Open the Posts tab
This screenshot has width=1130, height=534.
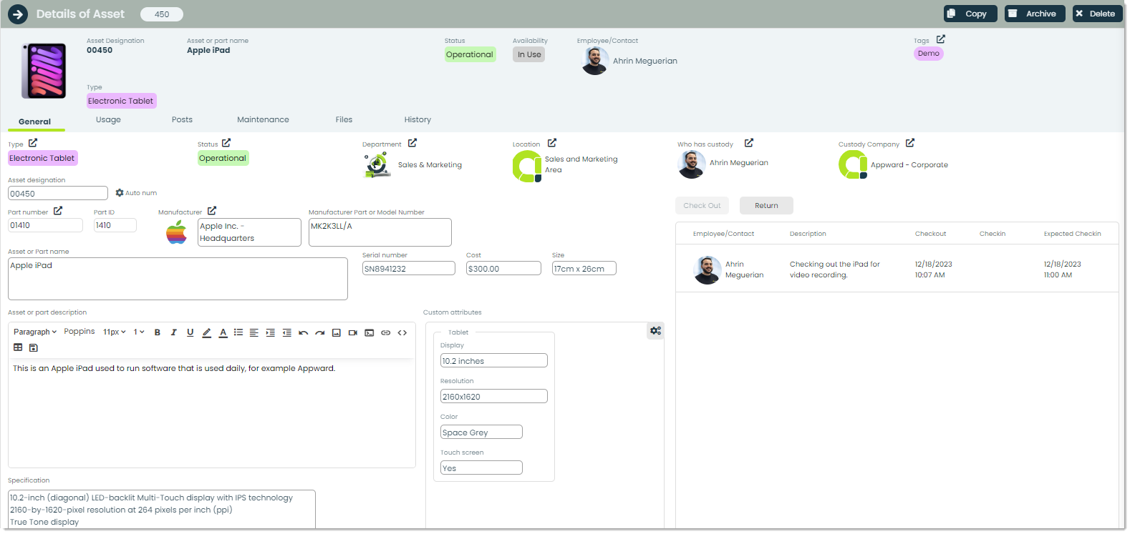182,120
